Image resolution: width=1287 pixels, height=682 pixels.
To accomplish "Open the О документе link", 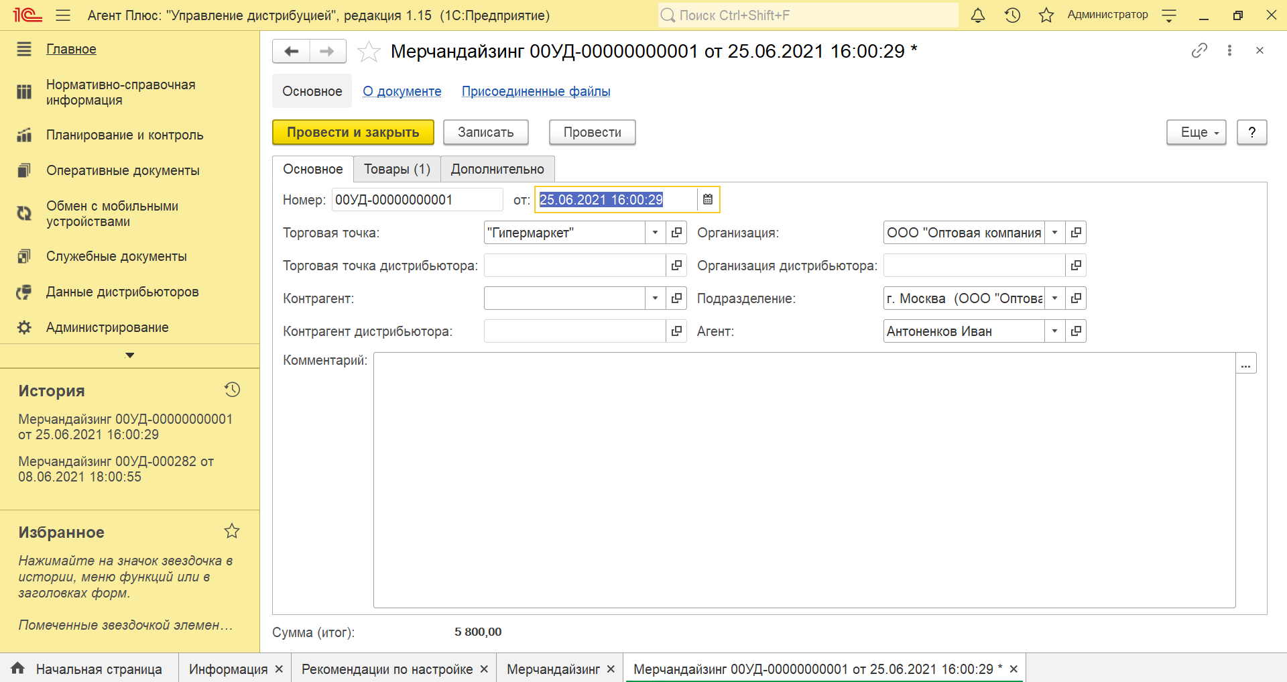I will click(402, 91).
